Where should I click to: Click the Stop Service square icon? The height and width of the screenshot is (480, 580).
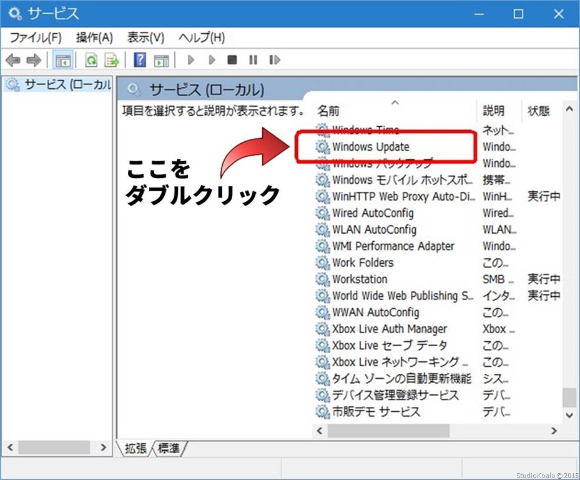point(232,59)
